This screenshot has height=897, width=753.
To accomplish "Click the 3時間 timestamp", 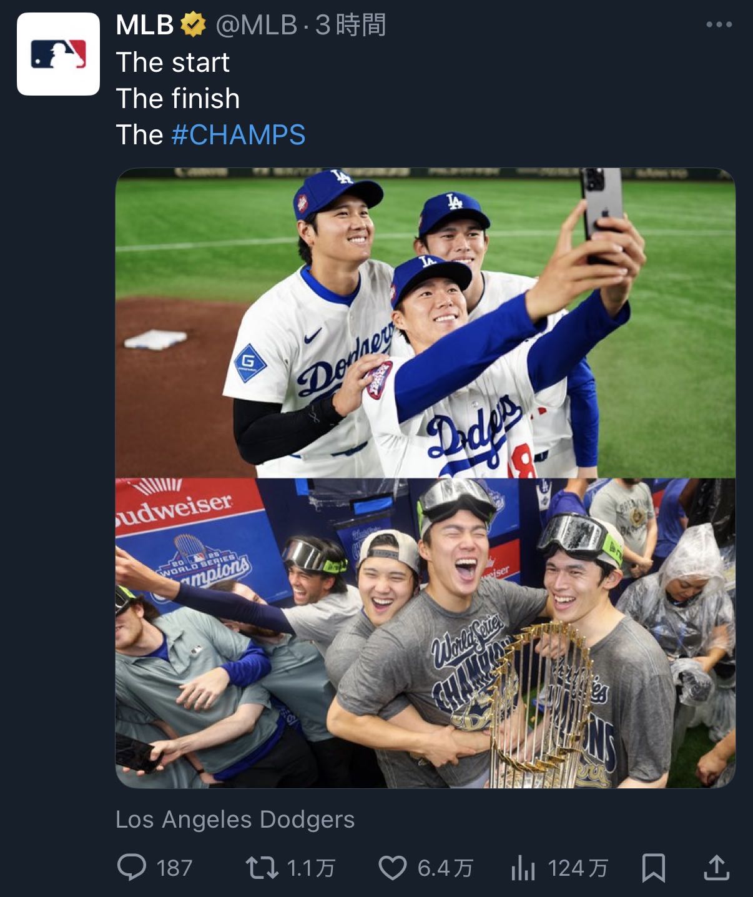I will click(x=350, y=25).
